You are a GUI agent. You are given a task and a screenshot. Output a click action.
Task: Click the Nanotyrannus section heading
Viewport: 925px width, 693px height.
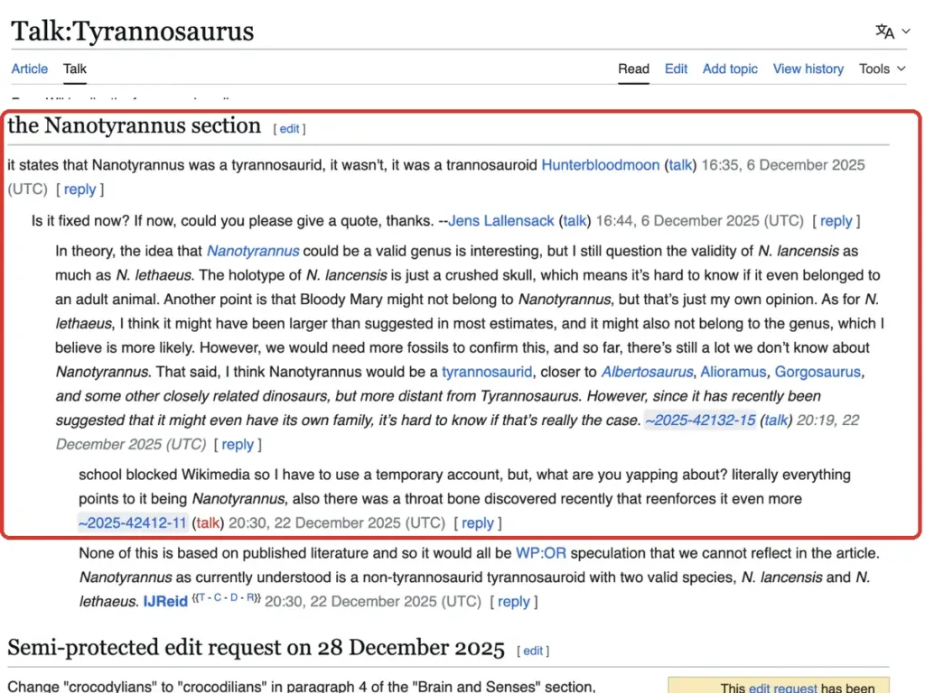(134, 125)
